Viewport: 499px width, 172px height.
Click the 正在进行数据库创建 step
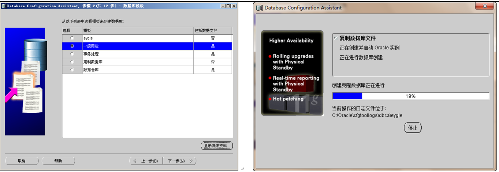click(361, 57)
